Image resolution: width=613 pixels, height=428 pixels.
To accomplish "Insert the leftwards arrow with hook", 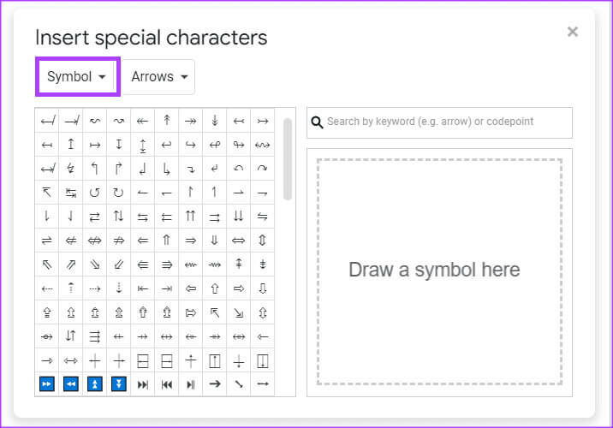I will [x=167, y=145].
